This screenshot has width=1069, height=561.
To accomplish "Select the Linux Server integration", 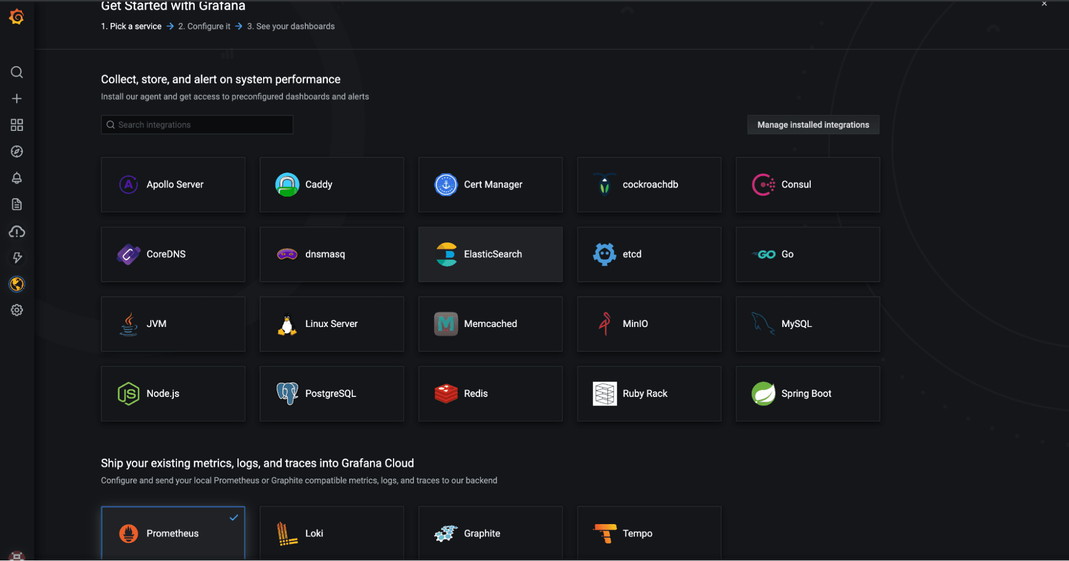I will [332, 324].
